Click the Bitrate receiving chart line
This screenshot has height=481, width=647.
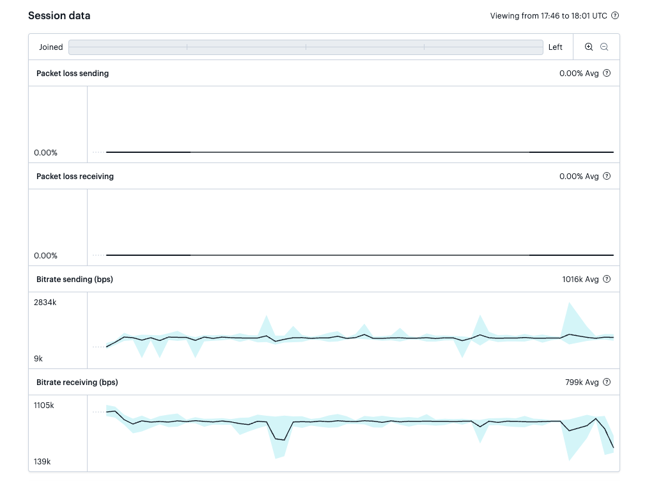[360, 422]
